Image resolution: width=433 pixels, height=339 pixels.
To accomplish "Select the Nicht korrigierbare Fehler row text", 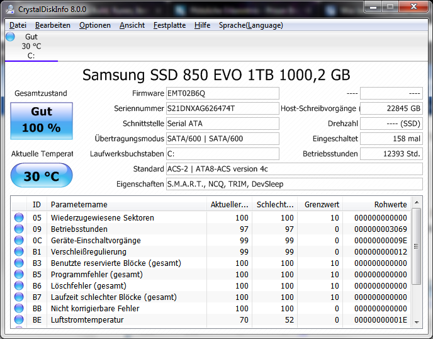I will click(x=95, y=308).
